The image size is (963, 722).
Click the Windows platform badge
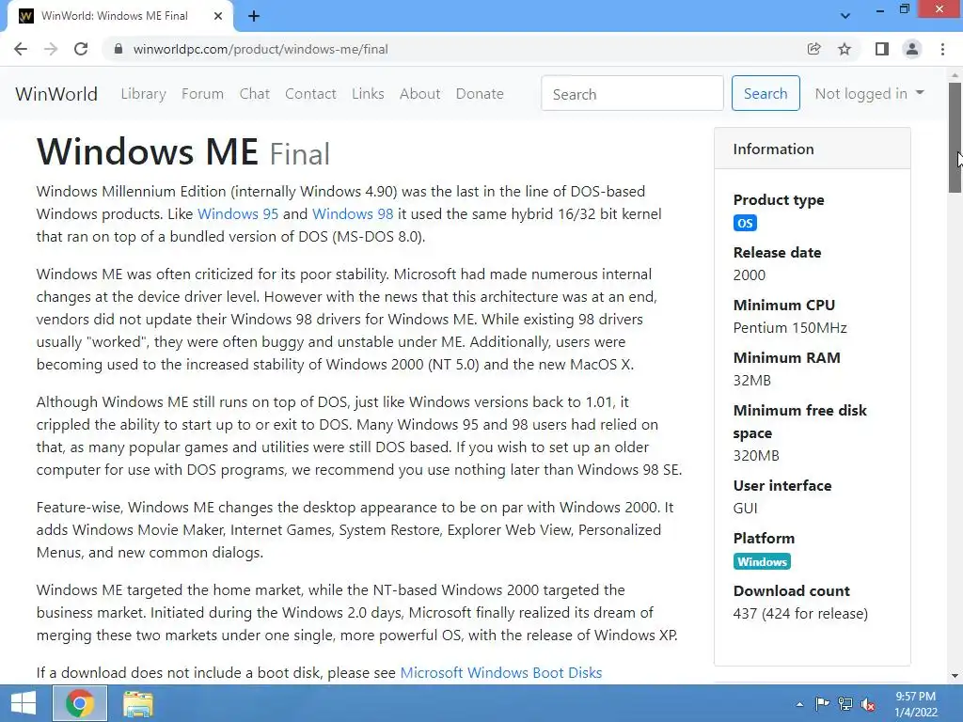coord(762,561)
